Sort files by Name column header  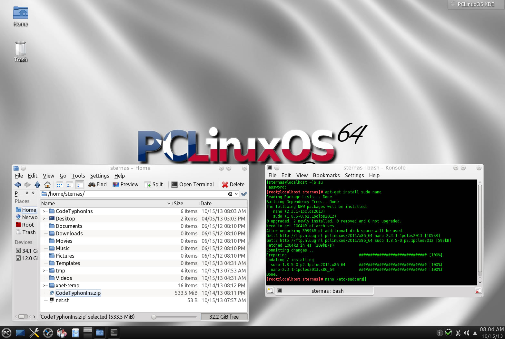click(x=106, y=203)
